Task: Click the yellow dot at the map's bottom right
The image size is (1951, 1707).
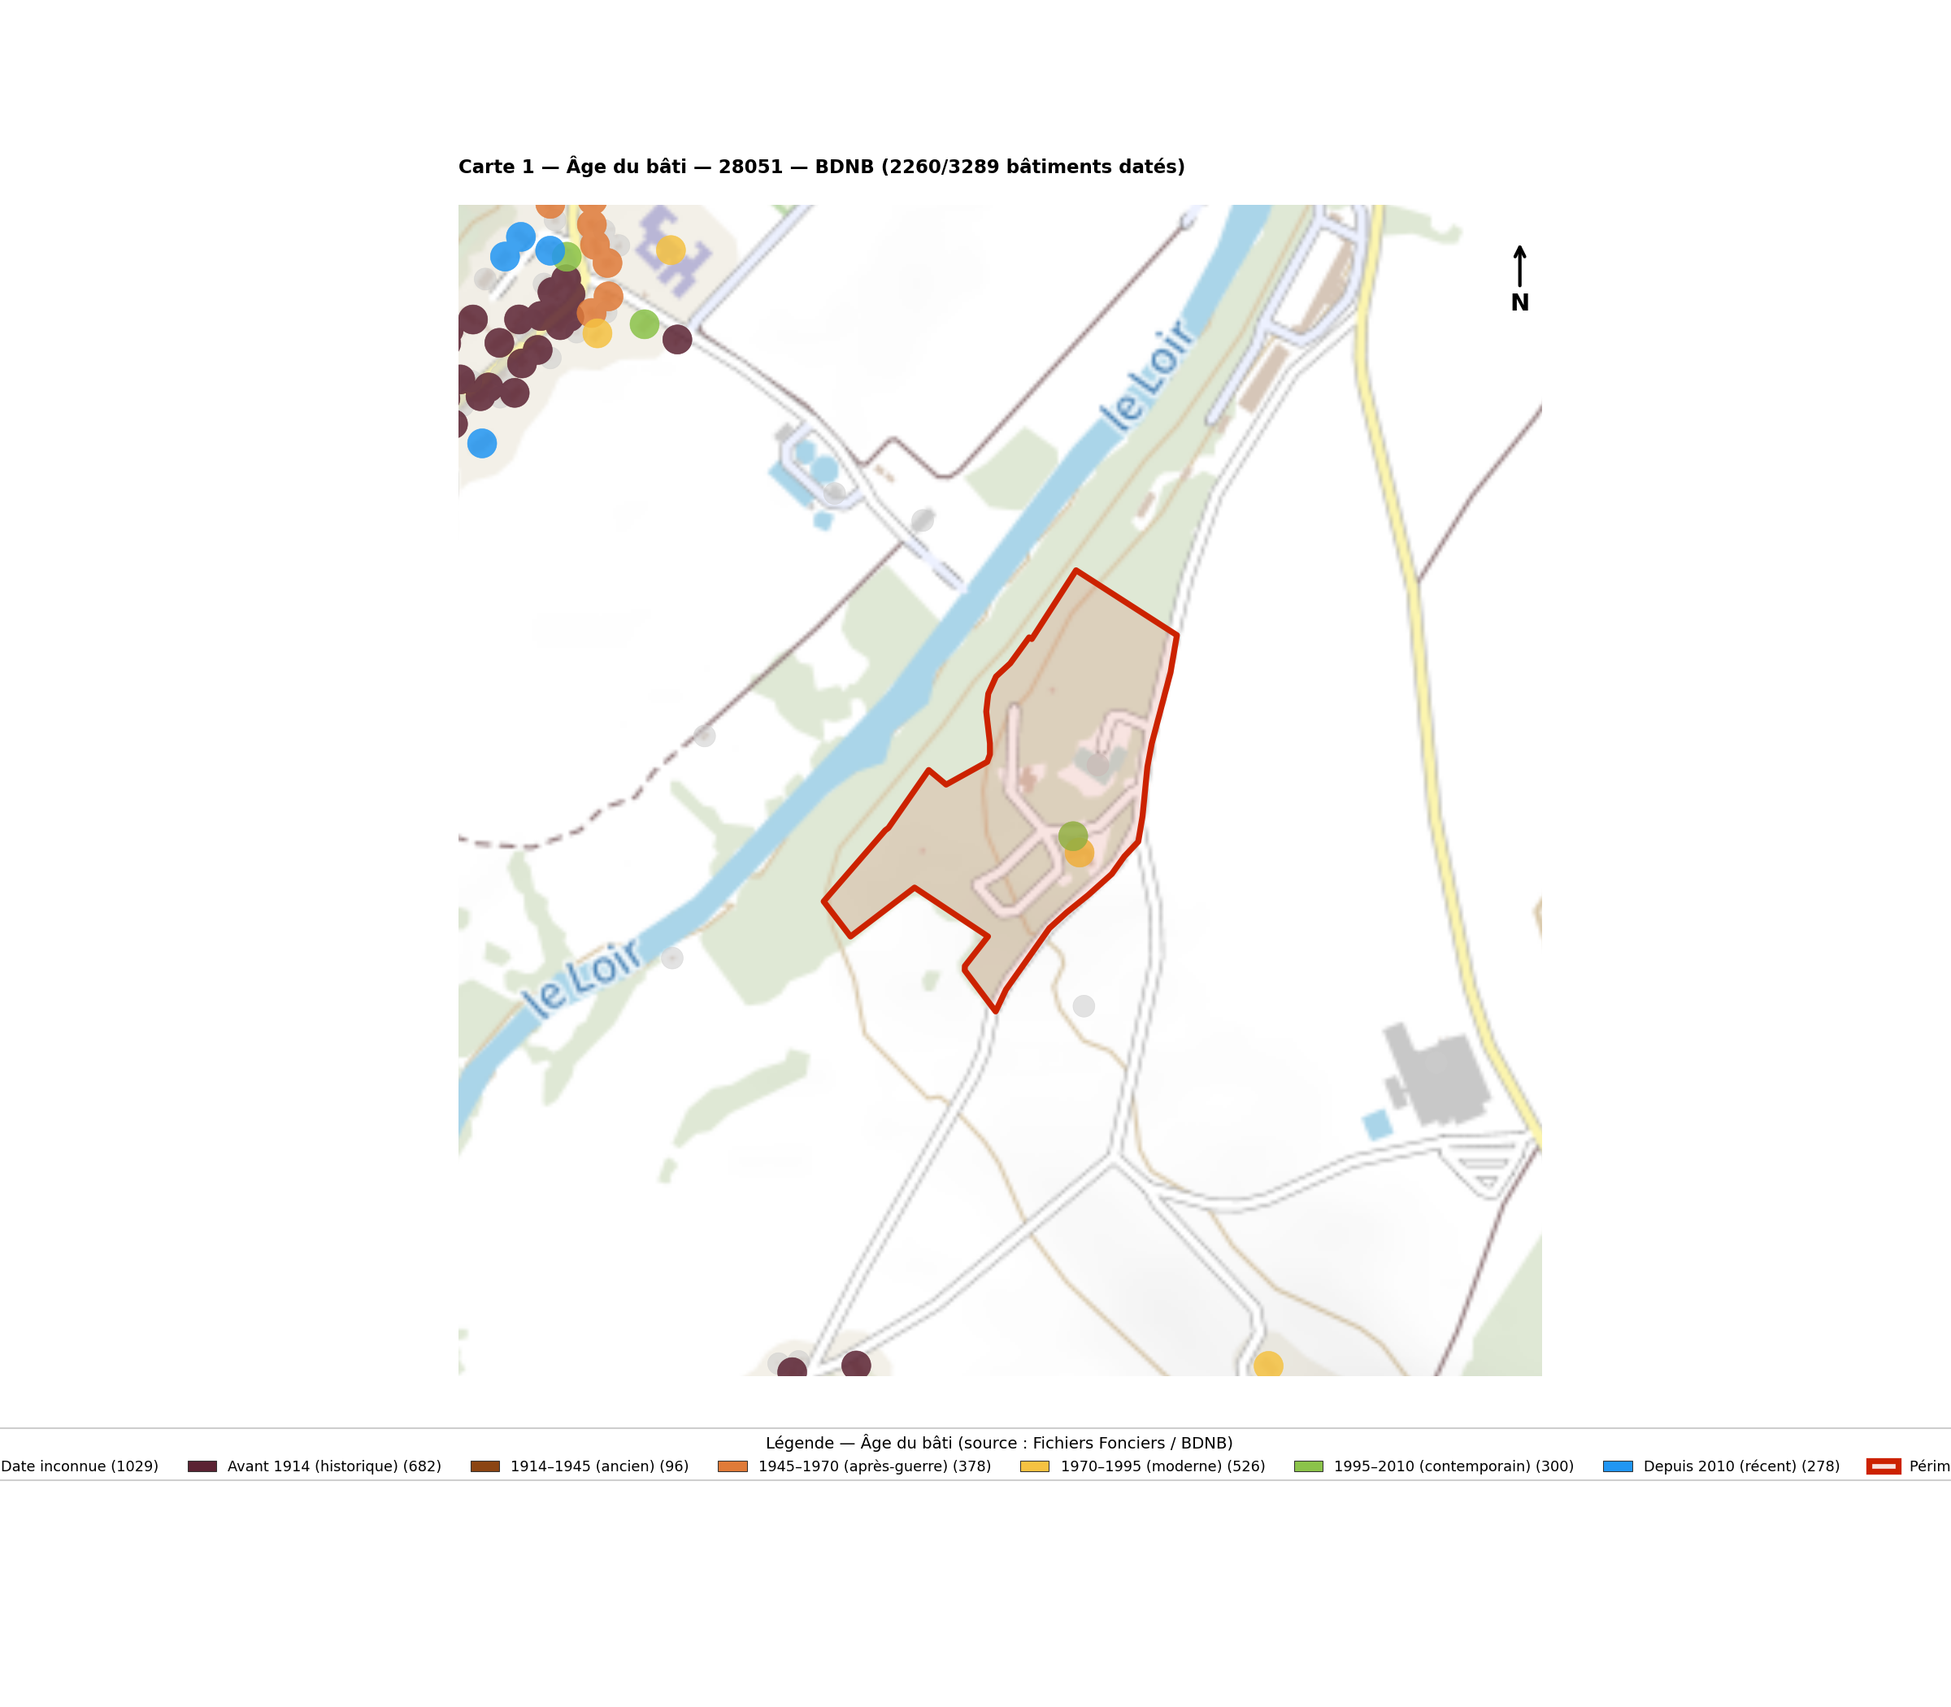Action: pyautogui.click(x=1268, y=1365)
